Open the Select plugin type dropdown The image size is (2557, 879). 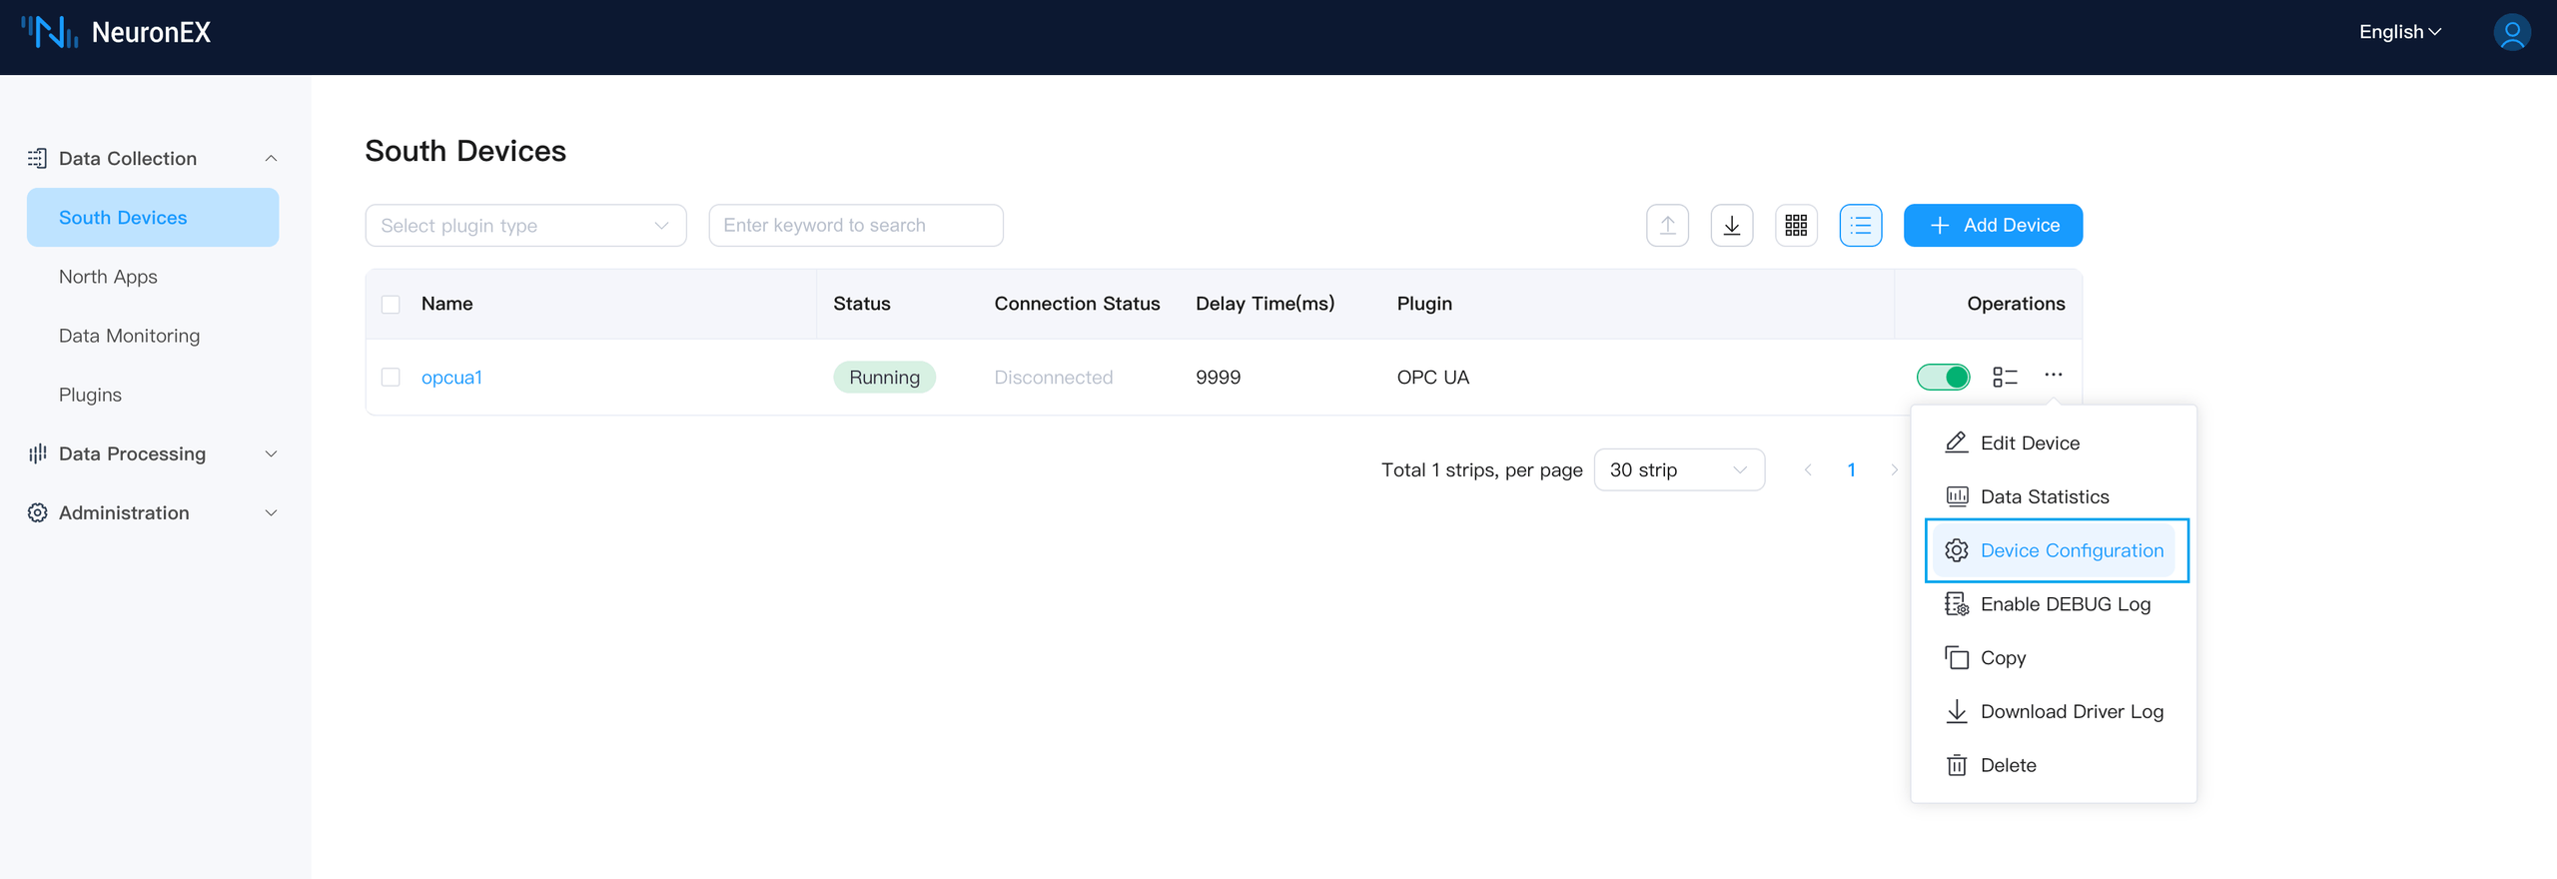coord(525,225)
